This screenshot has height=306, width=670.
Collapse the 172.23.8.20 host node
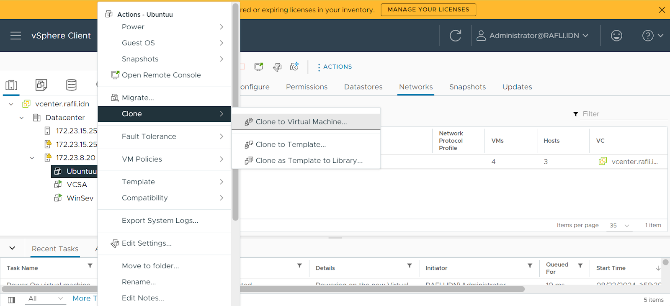pyautogui.click(x=32, y=158)
